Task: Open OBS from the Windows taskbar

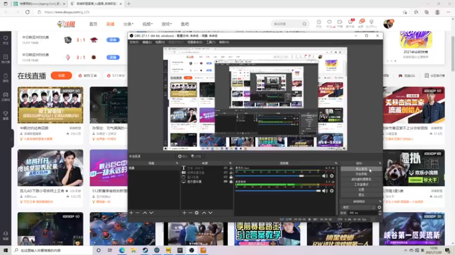Action: (192, 250)
